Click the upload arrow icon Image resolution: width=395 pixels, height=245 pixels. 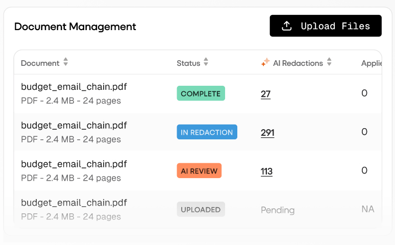pyautogui.click(x=287, y=26)
